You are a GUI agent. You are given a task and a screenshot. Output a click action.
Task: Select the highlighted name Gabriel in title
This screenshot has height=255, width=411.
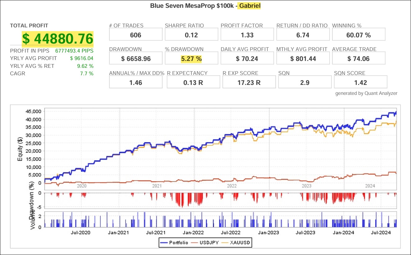pyautogui.click(x=249, y=6)
